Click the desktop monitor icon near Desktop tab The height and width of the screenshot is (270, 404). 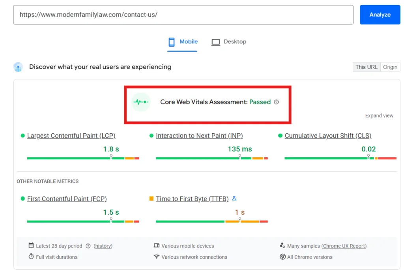[215, 42]
